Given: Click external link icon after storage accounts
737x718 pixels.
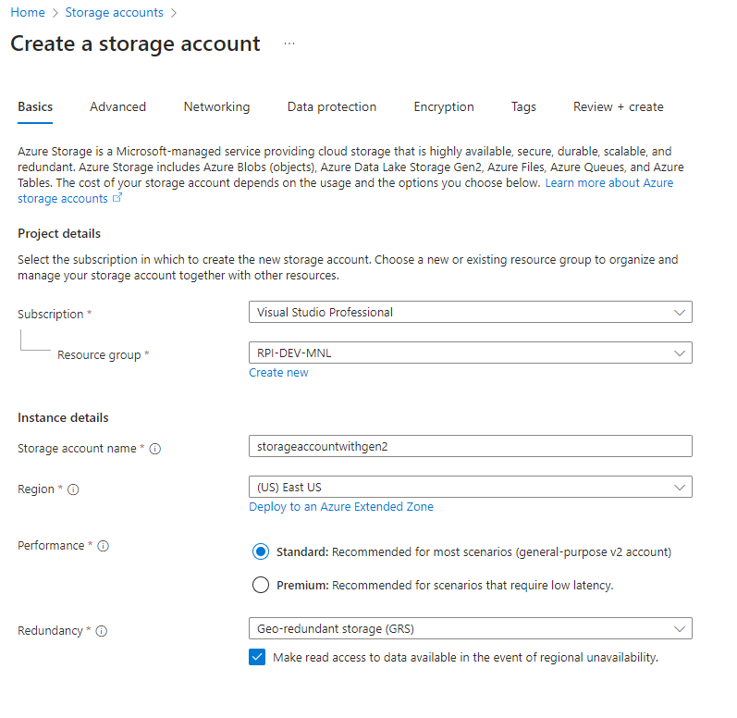Looking at the screenshot, I should pyautogui.click(x=117, y=199).
